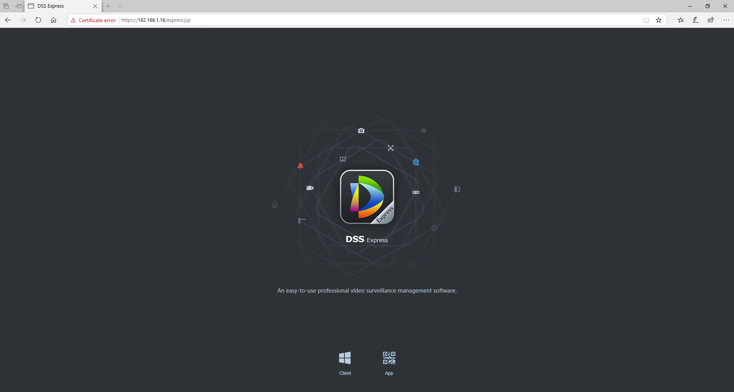Go back to the previous page
The width and height of the screenshot is (734, 392).
8,20
